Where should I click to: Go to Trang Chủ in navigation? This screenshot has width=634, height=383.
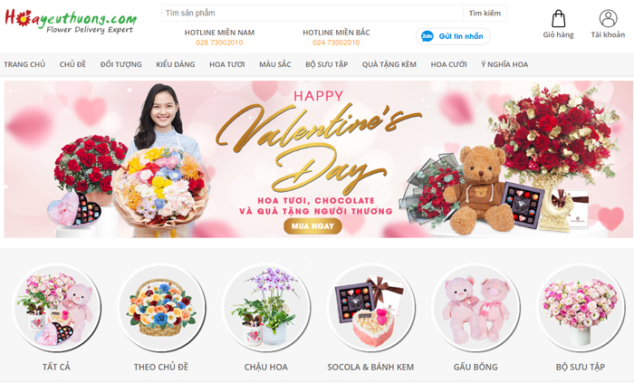(x=24, y=64)
